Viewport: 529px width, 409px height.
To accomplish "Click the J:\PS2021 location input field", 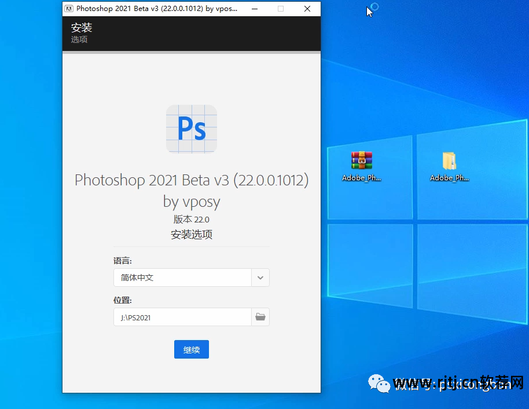I will click(x=182, y=317).
